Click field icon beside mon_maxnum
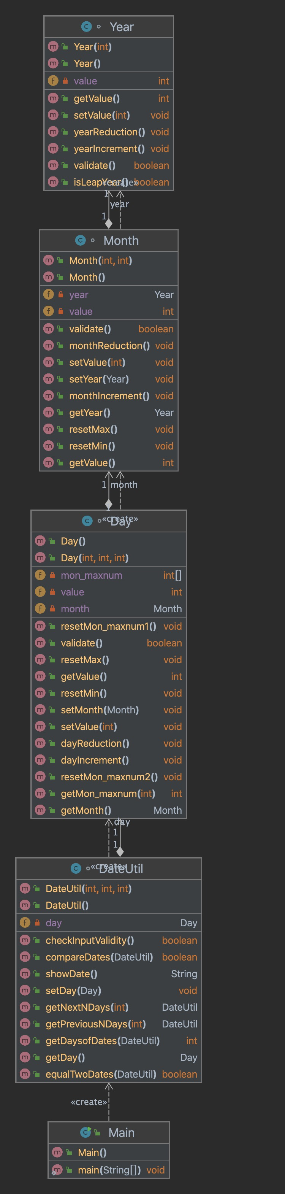This screenshot has width=285, height=1194. (x=40, y=575)
